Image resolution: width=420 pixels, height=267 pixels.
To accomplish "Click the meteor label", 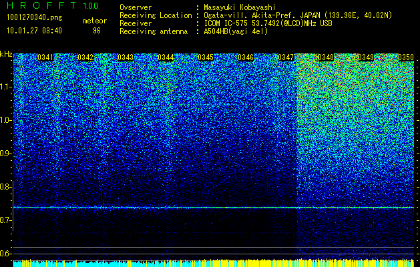I will [x=95, y=21].
